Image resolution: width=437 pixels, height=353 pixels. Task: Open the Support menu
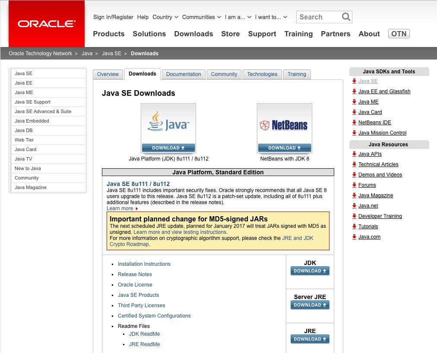click(x=262, y=34)
